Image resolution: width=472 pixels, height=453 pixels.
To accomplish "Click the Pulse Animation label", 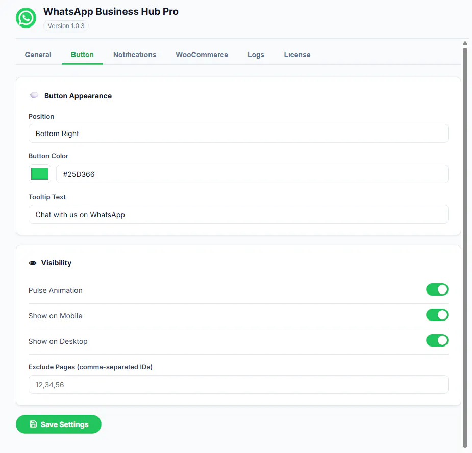I will click(56, 290).
